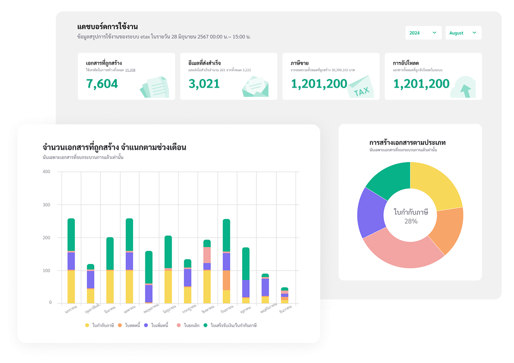This screenshot has width=514, height=363.
Task: Toggle ใบเพิ่มหนี้ purple legend marker
Action: click(x=146, y=326)
